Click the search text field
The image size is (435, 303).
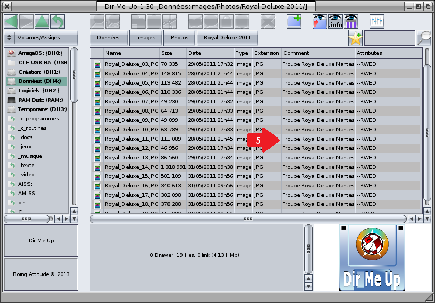[389, 38]
